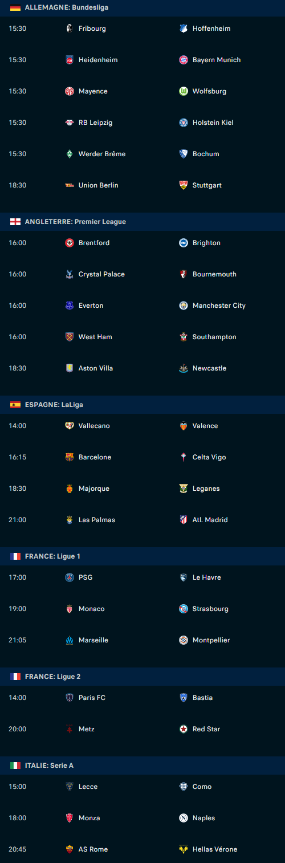Click the Atl. Madrid badge icon
Screen dimensions: 285x863
click(184, 520)
